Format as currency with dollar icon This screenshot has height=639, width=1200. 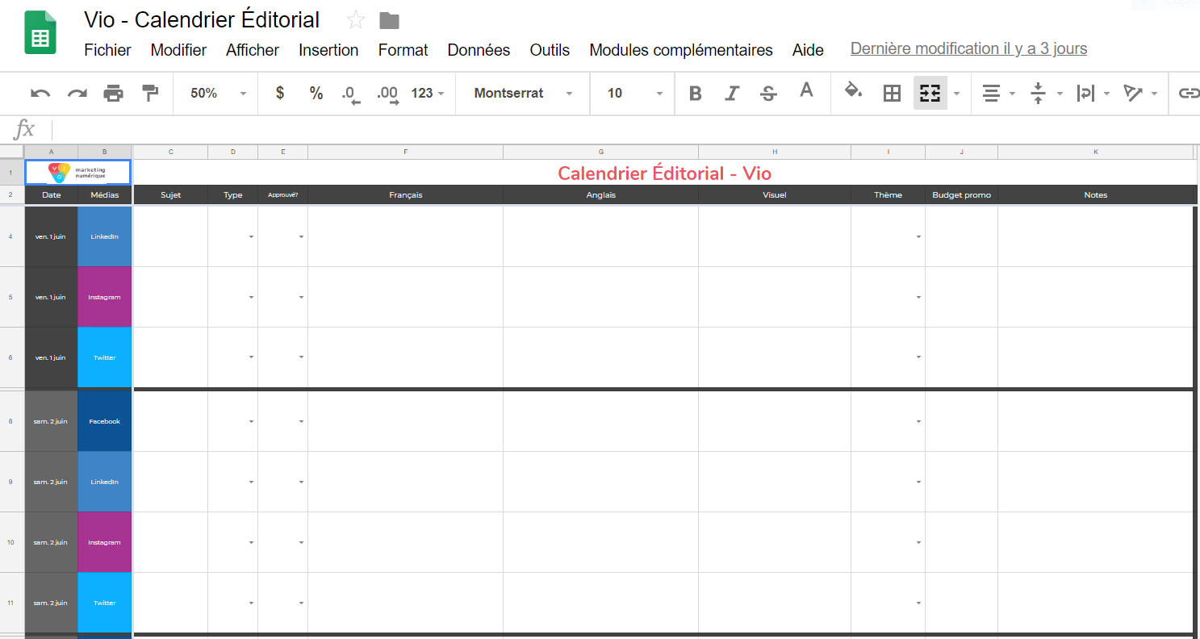(x=280, y=93)
